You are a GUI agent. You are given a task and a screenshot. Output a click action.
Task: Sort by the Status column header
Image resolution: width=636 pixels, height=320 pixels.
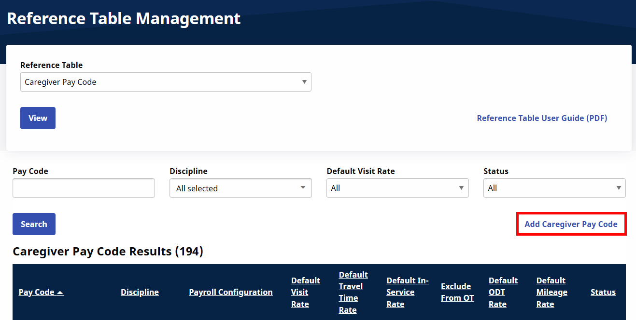click(603, 292)
